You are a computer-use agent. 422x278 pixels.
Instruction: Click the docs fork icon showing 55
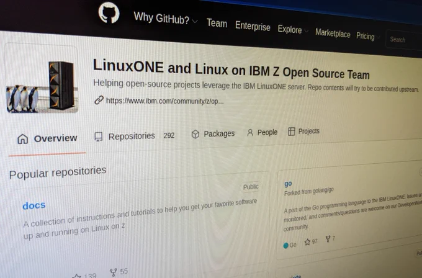(x=114, y=272)
